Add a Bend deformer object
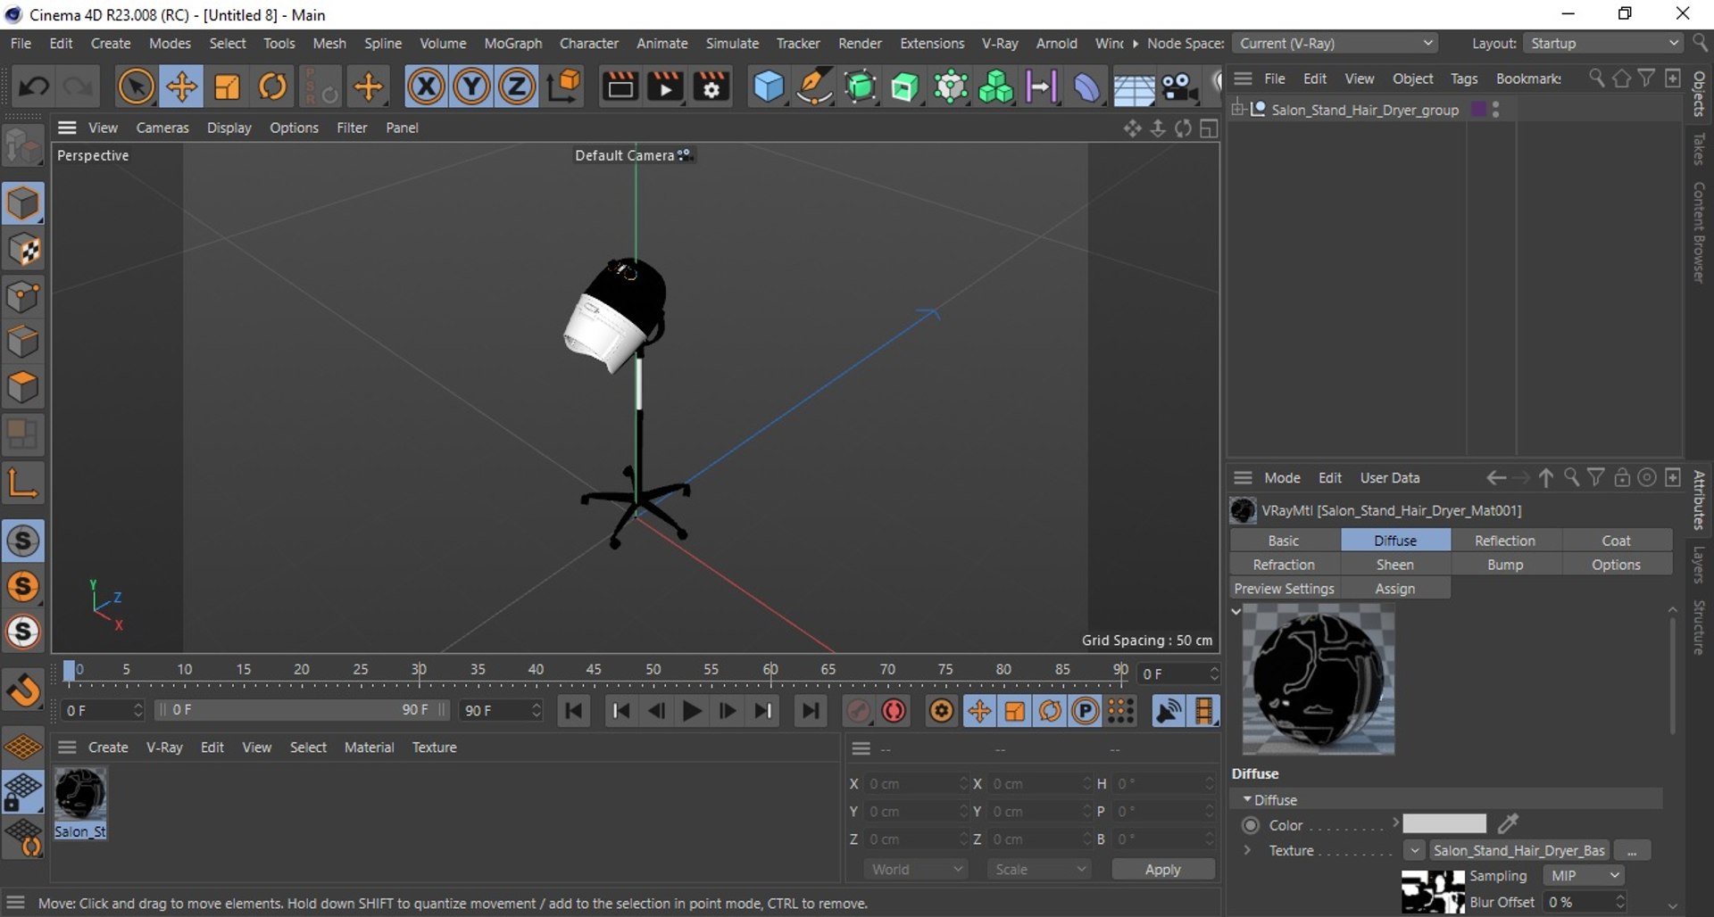Screen dimensions: 1714x917 point(1086,87)
